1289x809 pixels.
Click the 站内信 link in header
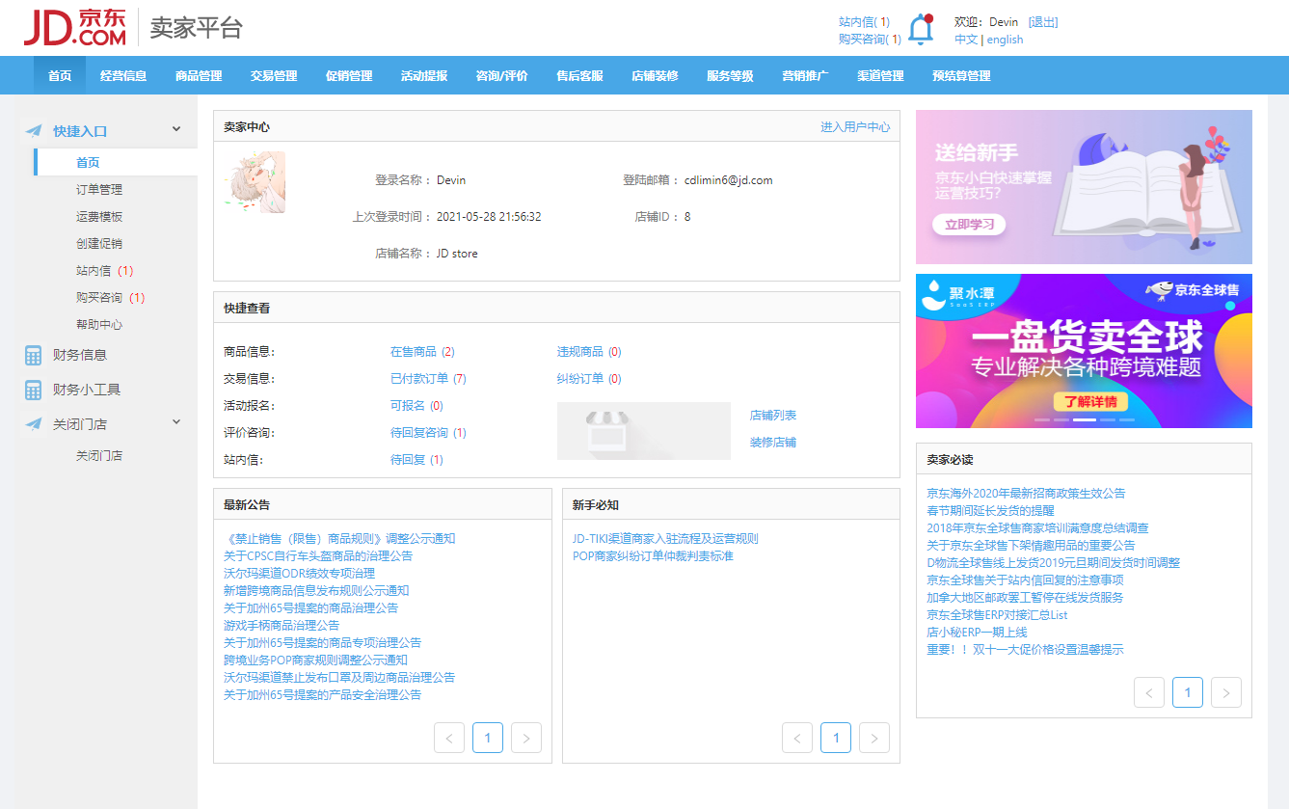click(x=865, y=21)
